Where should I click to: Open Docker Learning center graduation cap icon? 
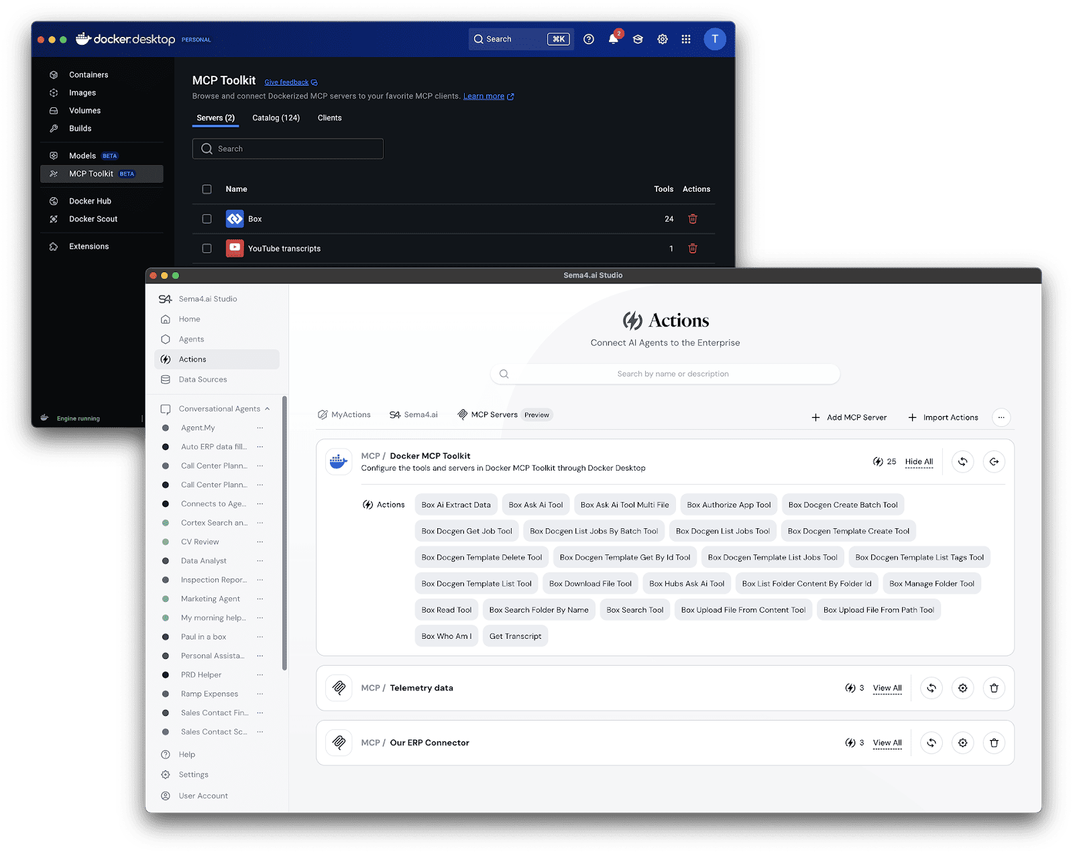click(x=638, y=39)
